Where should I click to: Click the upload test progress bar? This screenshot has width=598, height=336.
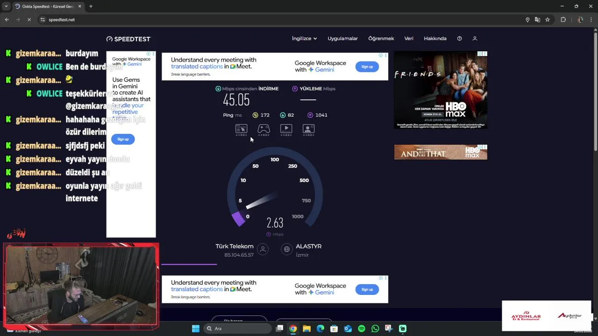189,264
